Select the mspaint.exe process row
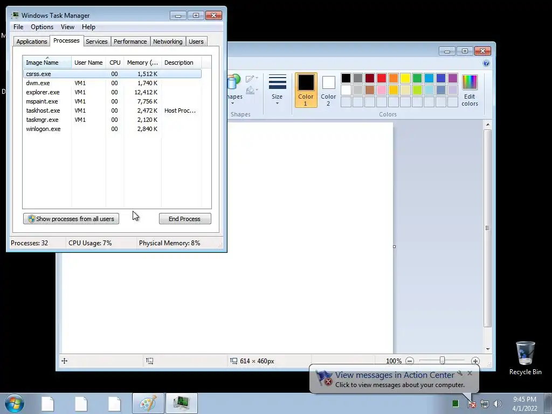 click(x=112, y=101)
